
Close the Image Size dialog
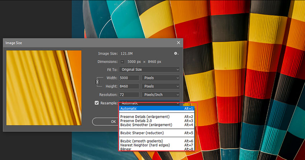178,43
